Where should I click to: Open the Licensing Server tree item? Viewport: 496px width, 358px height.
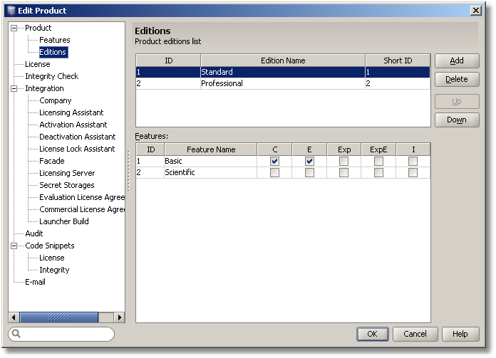pyautogui.click(x=66, y=174)
